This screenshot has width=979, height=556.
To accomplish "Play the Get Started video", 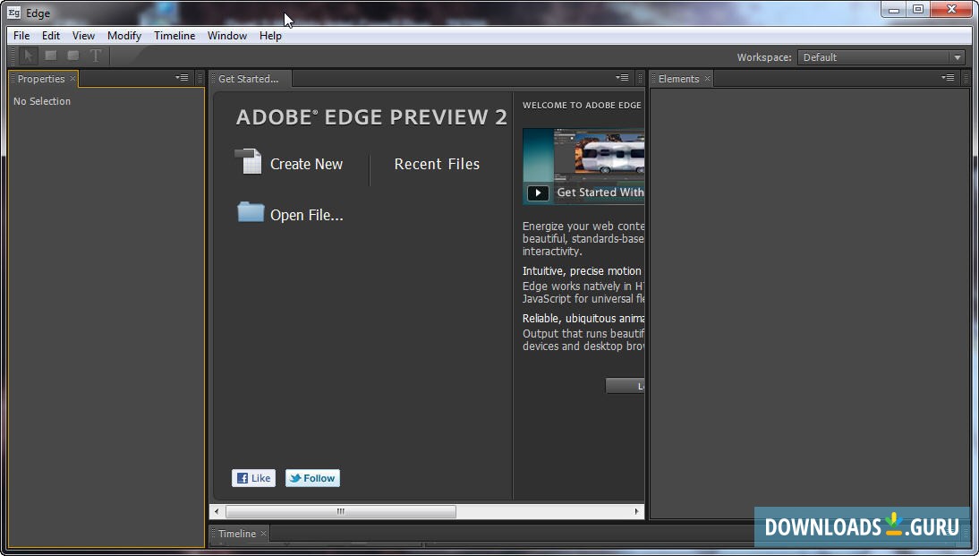I will 538,193.
